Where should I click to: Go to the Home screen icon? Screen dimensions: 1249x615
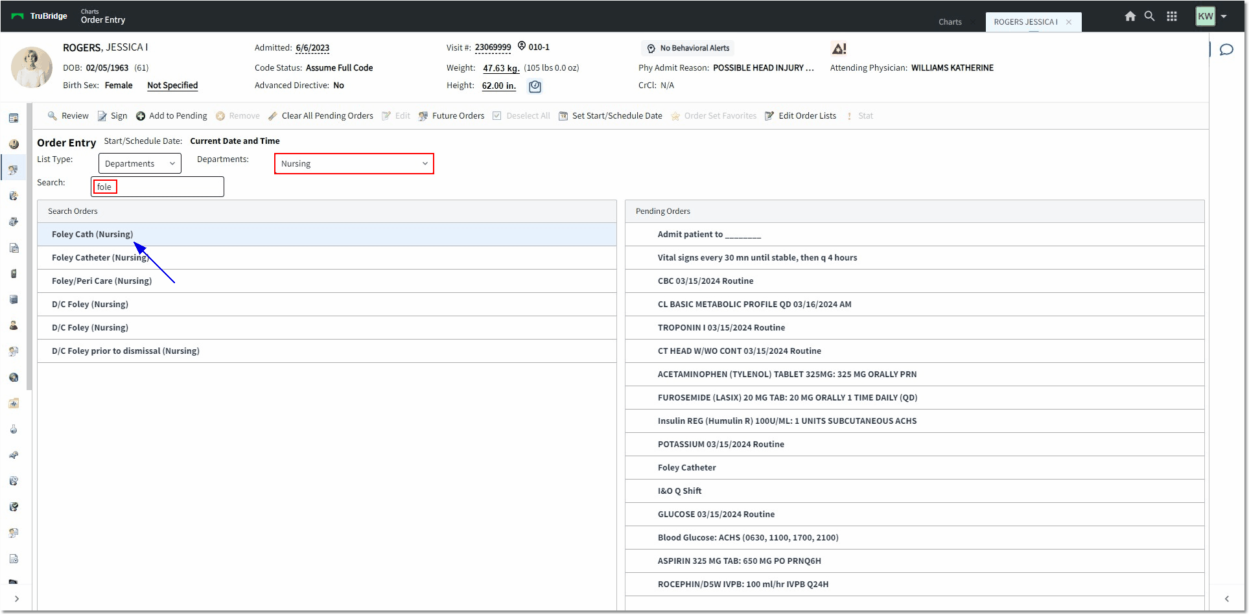click(x=1130, y=16)
